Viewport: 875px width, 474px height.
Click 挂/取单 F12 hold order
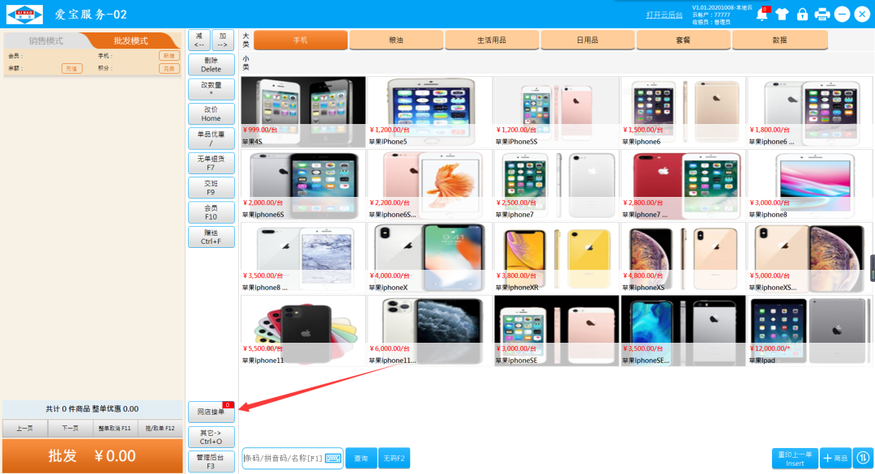160,428
